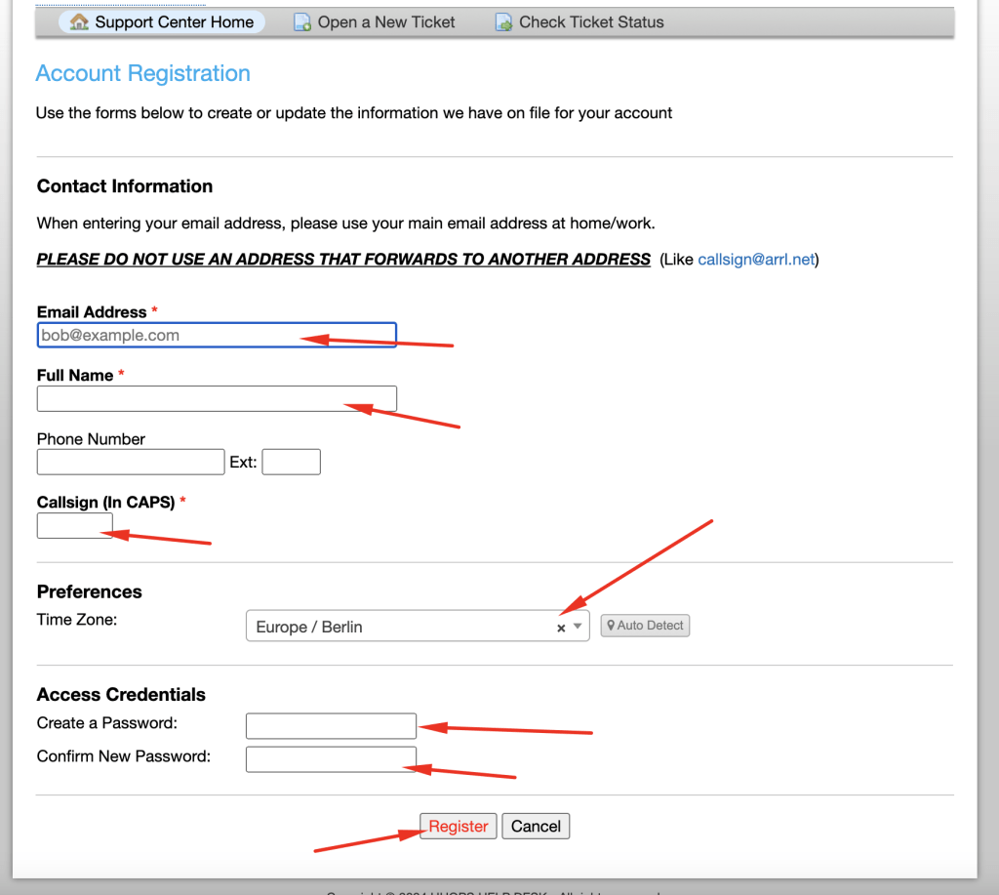Click the house icon for Support Center Home
This screenshot has width=999, height=895.
79,21
